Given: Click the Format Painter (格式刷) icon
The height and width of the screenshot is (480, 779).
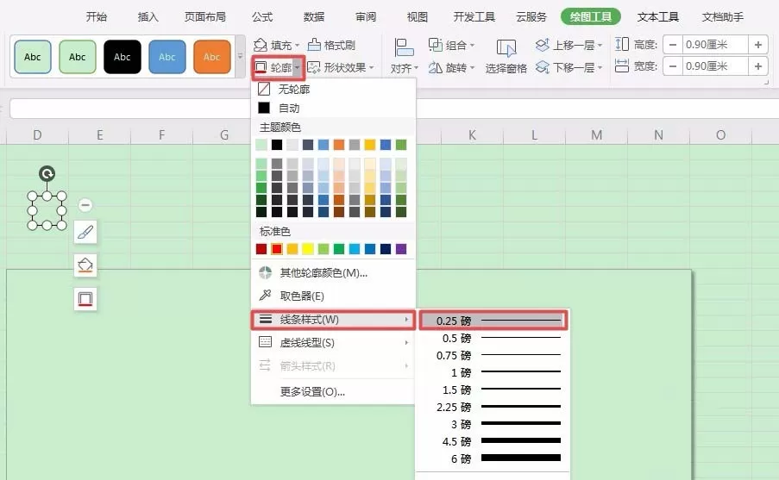Looking at the screenshot, I should (314, 45).
